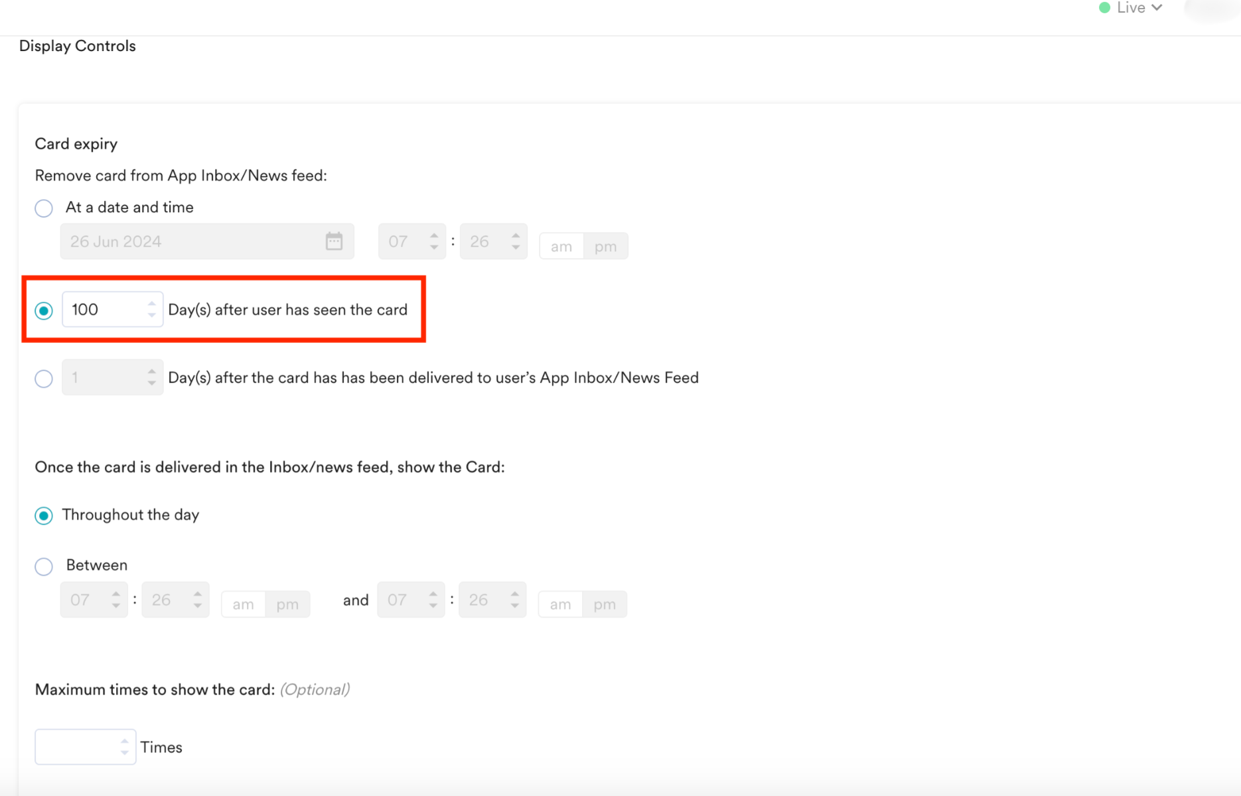Select days after card delivered radio

coord(44,379)
